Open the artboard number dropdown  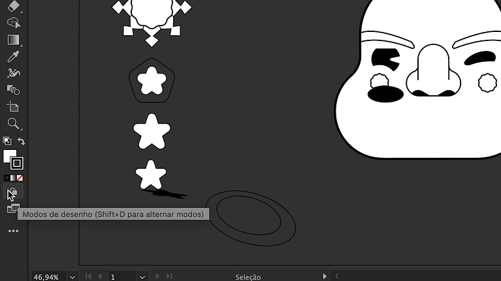142,277
